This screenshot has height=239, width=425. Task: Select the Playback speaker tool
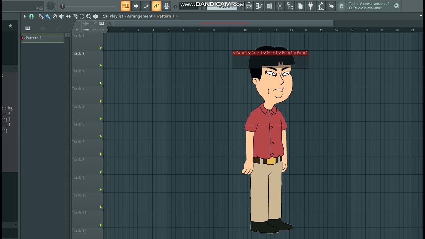95,16
